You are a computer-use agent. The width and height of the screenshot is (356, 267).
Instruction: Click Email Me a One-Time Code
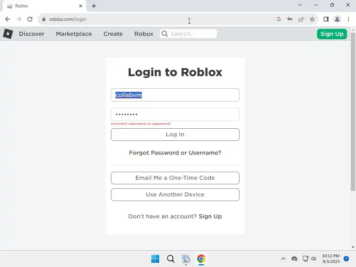click(175, 178)
